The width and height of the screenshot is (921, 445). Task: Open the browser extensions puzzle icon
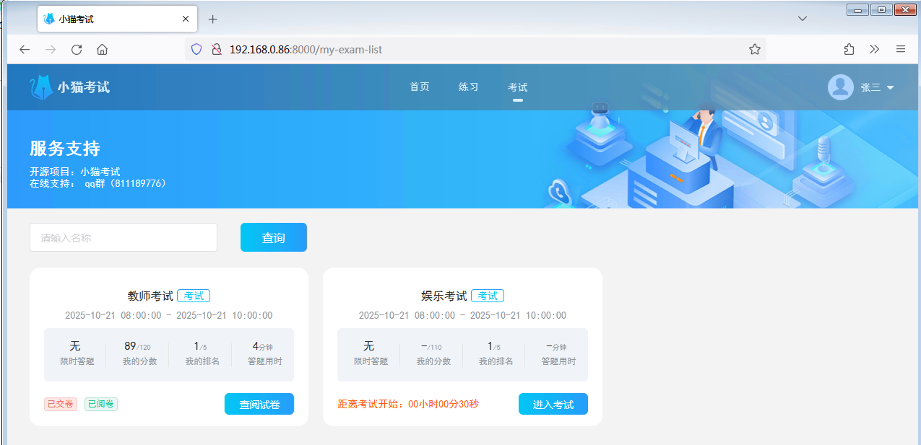pos(849,50)
